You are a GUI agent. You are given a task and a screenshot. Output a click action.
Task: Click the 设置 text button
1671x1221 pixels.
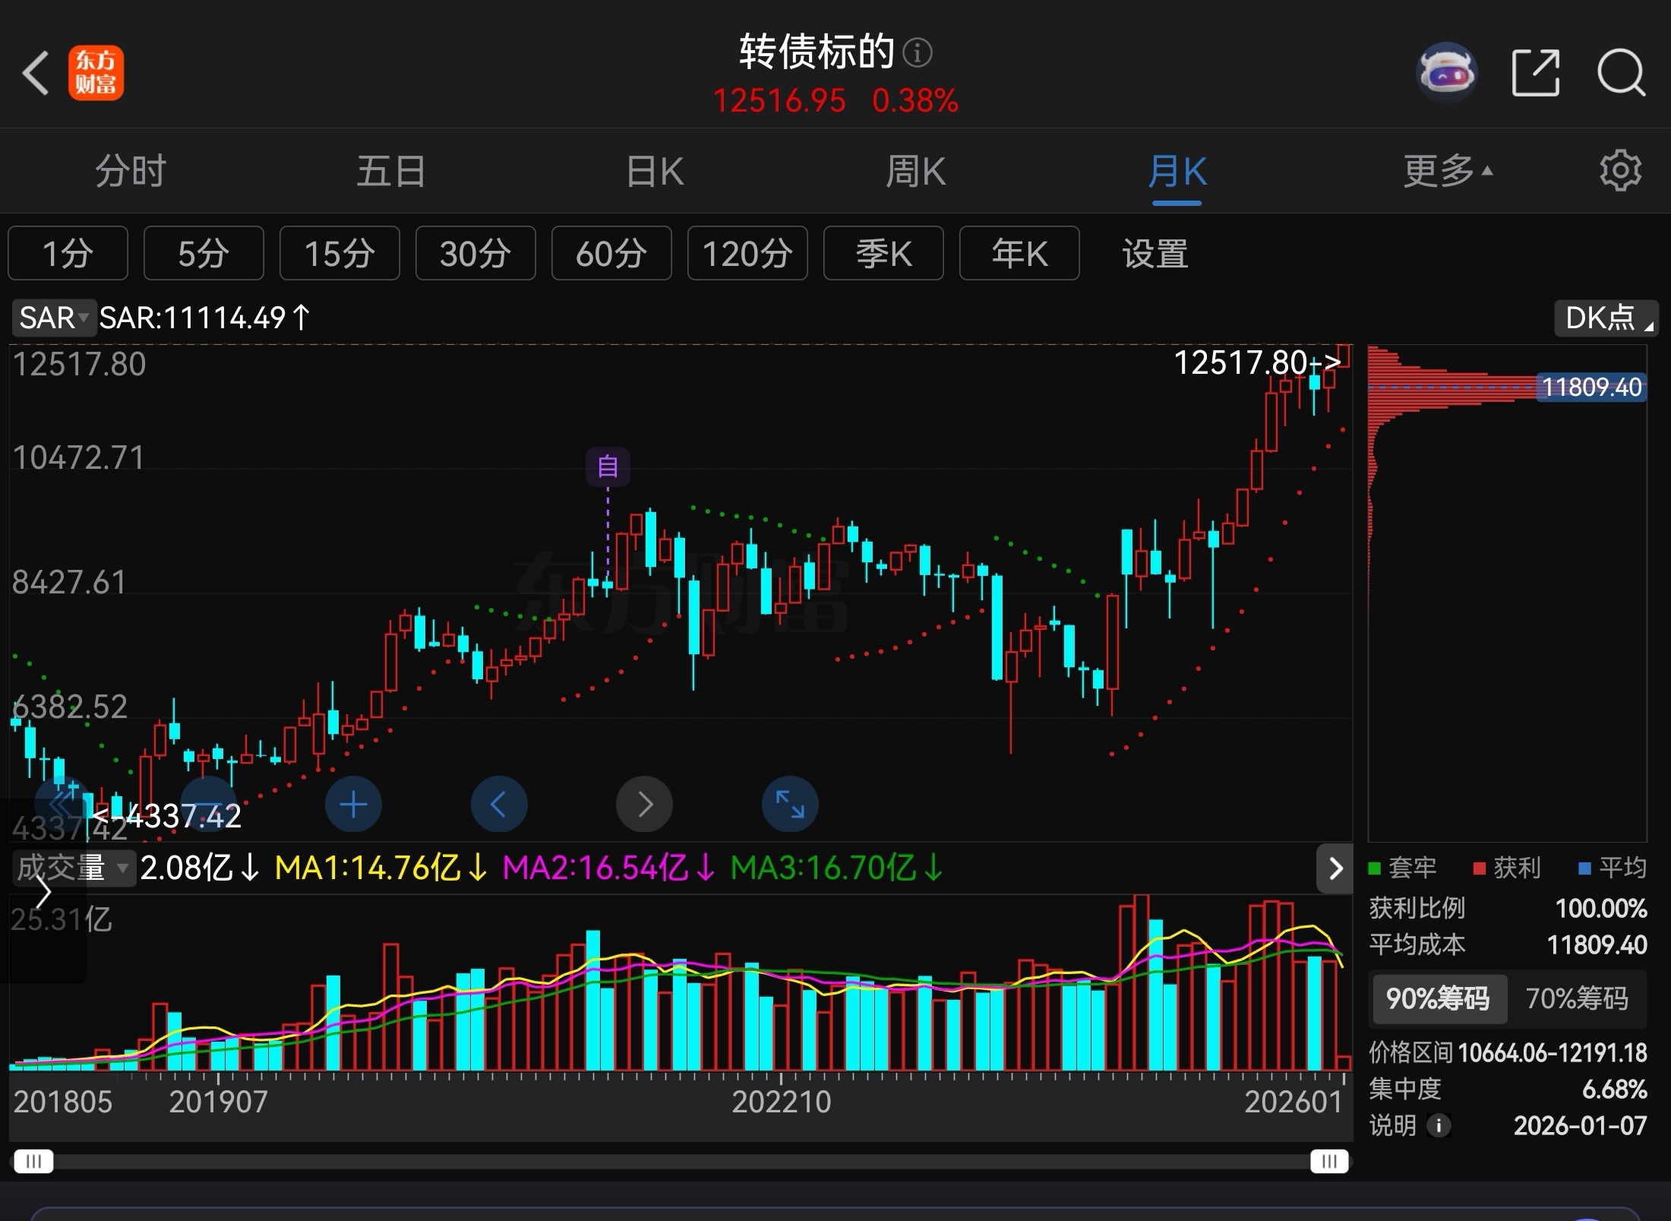point(1155,254)
